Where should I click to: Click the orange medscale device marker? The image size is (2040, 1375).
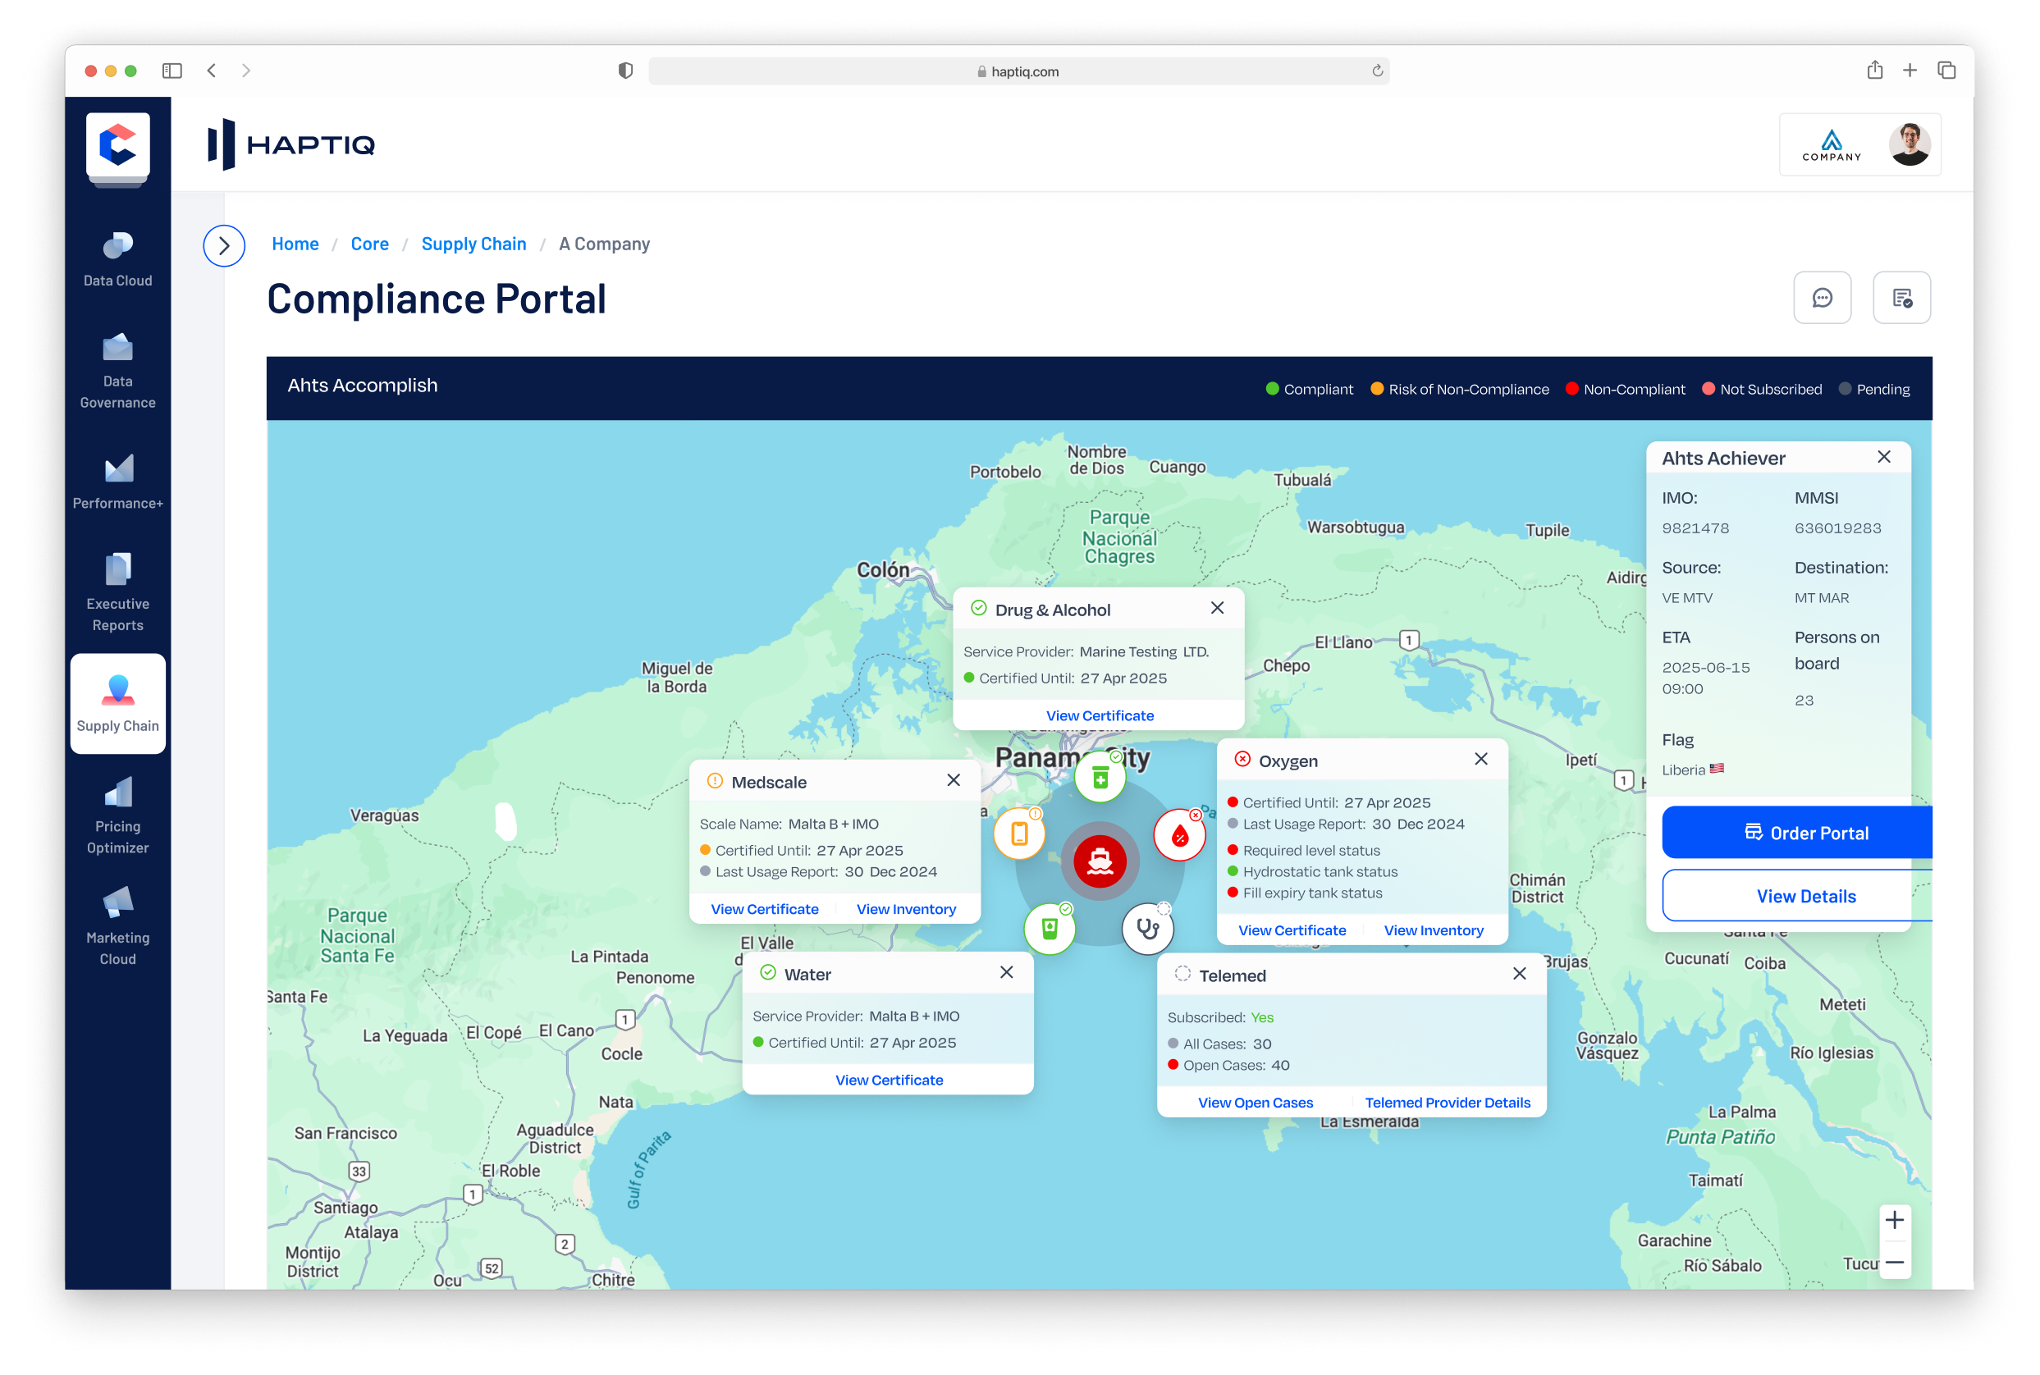(x=1019, y=833)
